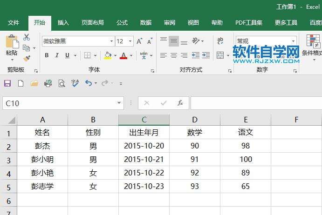This screenshot has width=322, height=215.
Task: Click the greyed Redo arrow
Action: (105, 83)
